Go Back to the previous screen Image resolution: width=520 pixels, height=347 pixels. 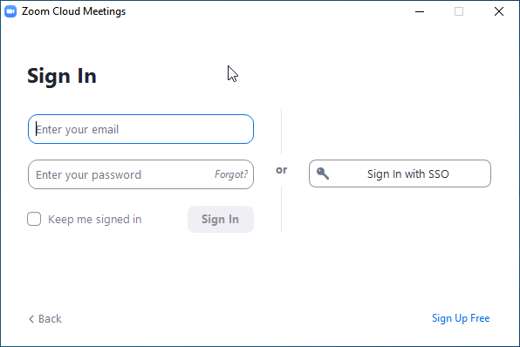[x=45, y=319]
